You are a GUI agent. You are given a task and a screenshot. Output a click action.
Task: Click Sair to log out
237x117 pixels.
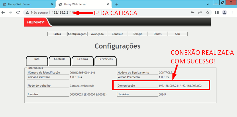pos(178,34)
